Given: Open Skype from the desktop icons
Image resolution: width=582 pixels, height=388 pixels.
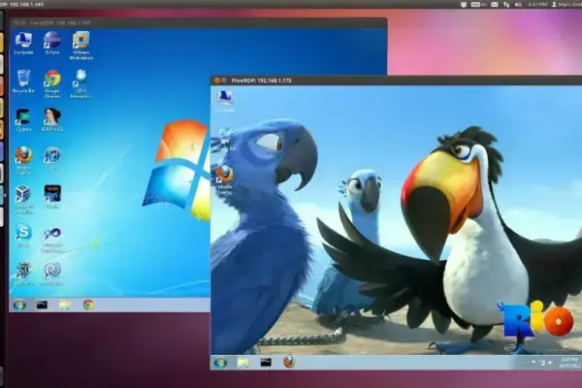Looking at the screenshot, I should (x=23, y=236).
